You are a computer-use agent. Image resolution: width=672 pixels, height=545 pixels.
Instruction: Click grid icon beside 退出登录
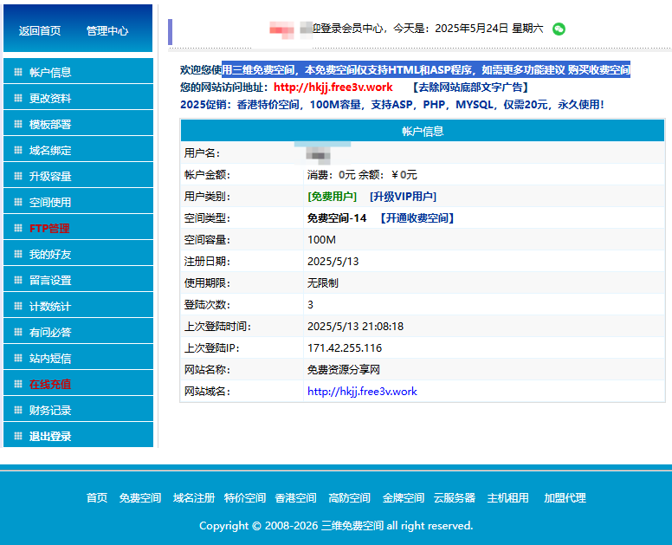click(18, 437)
